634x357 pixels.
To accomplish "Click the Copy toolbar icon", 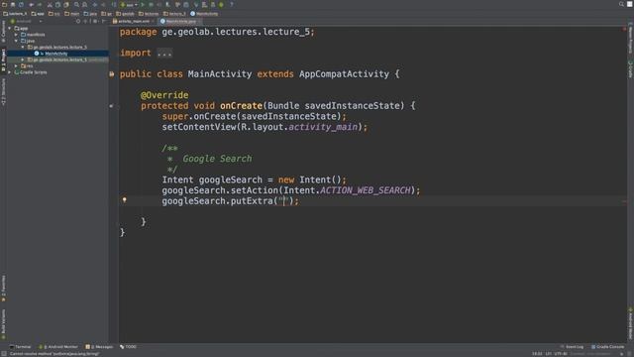I will (57, 4).
